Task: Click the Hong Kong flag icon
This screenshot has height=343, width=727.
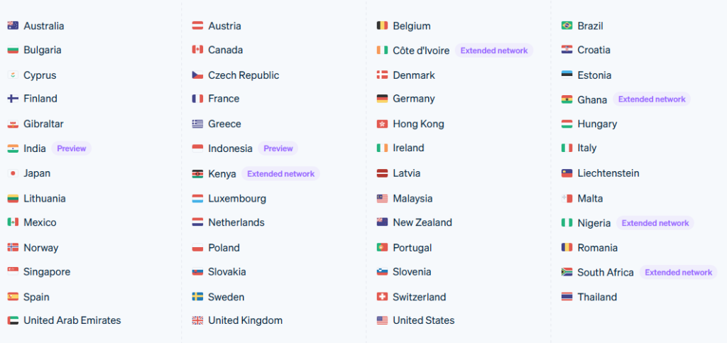Action: (x=382, y=124)
